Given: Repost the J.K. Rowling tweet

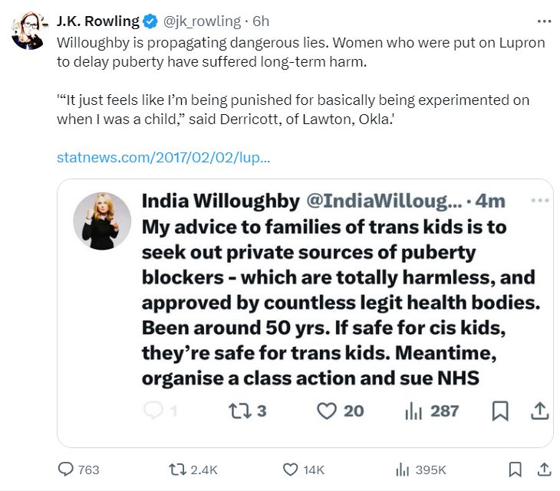Looking at the screenshot, I should click(x=193, y=470).
